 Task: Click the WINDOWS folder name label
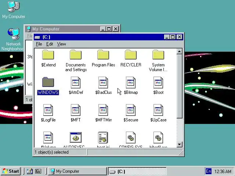click(48, 92)
